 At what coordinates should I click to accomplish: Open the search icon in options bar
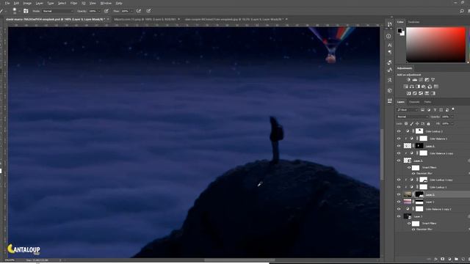tap(462, 11)
